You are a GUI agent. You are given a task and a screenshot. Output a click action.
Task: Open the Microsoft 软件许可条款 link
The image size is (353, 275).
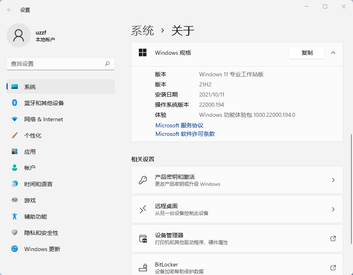click(185, 134)
